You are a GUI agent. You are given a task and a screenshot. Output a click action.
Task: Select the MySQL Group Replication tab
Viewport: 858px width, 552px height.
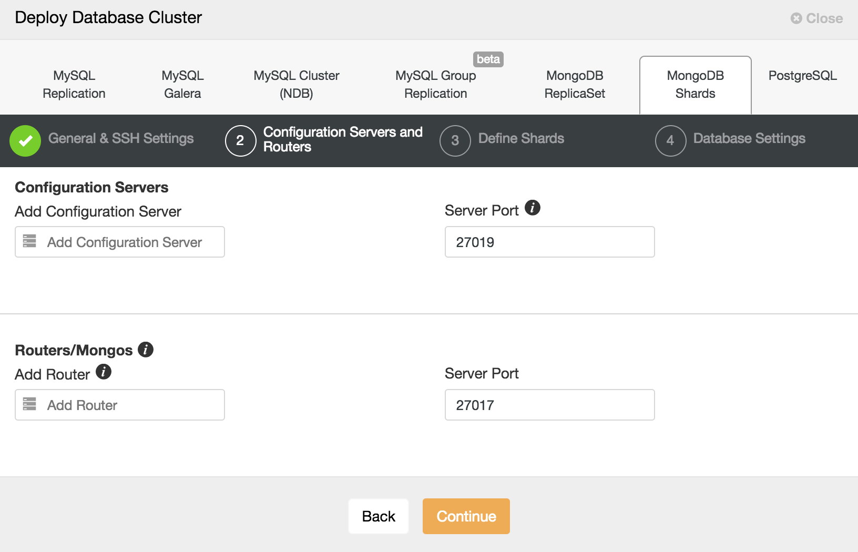436,85
